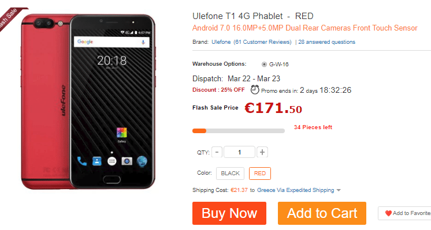The height and width of the screenshot is (230, 431).
Task: Increase quantity with the plus button
Action: (x=262, y=152)
